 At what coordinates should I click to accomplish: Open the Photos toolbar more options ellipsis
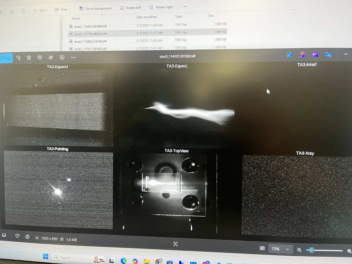click(x=73, y=57)
